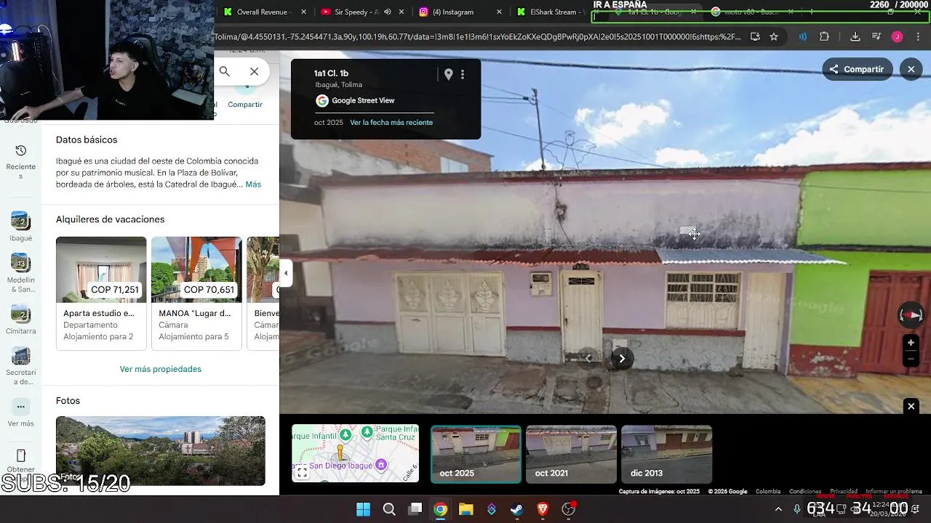Open location pin for 1a1 Cl. 1b

pos(449,74)
